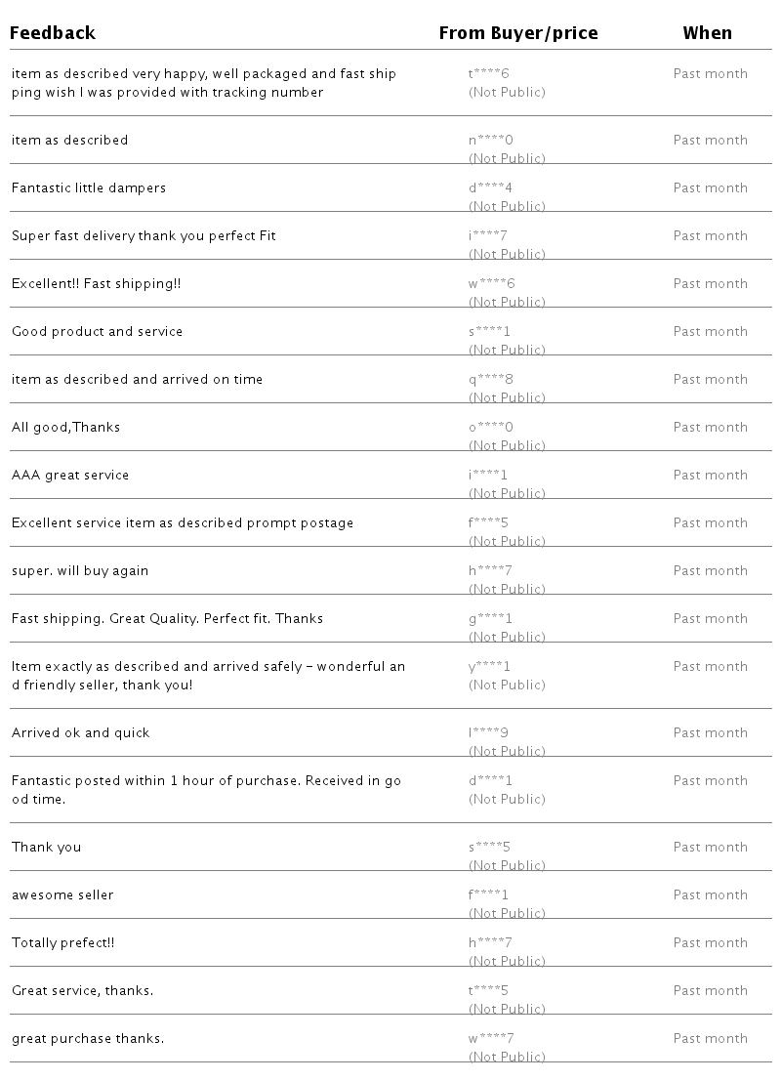Open buyer q****8 profile
781x1081 pixels.
(490, 380)
